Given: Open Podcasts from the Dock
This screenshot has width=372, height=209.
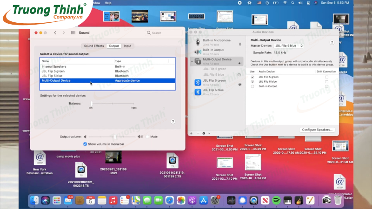Looking at the screenshot, I should (x=192, y=201).
